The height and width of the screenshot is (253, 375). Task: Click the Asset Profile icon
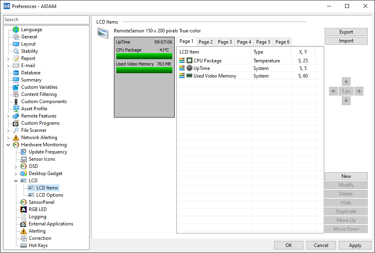pyautogui.click(x=16, y=109)
